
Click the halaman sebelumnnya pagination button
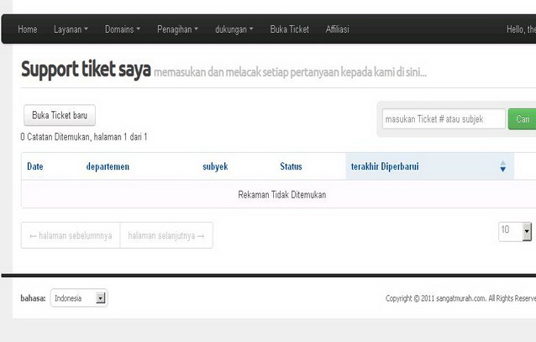(x=71, y=235)
